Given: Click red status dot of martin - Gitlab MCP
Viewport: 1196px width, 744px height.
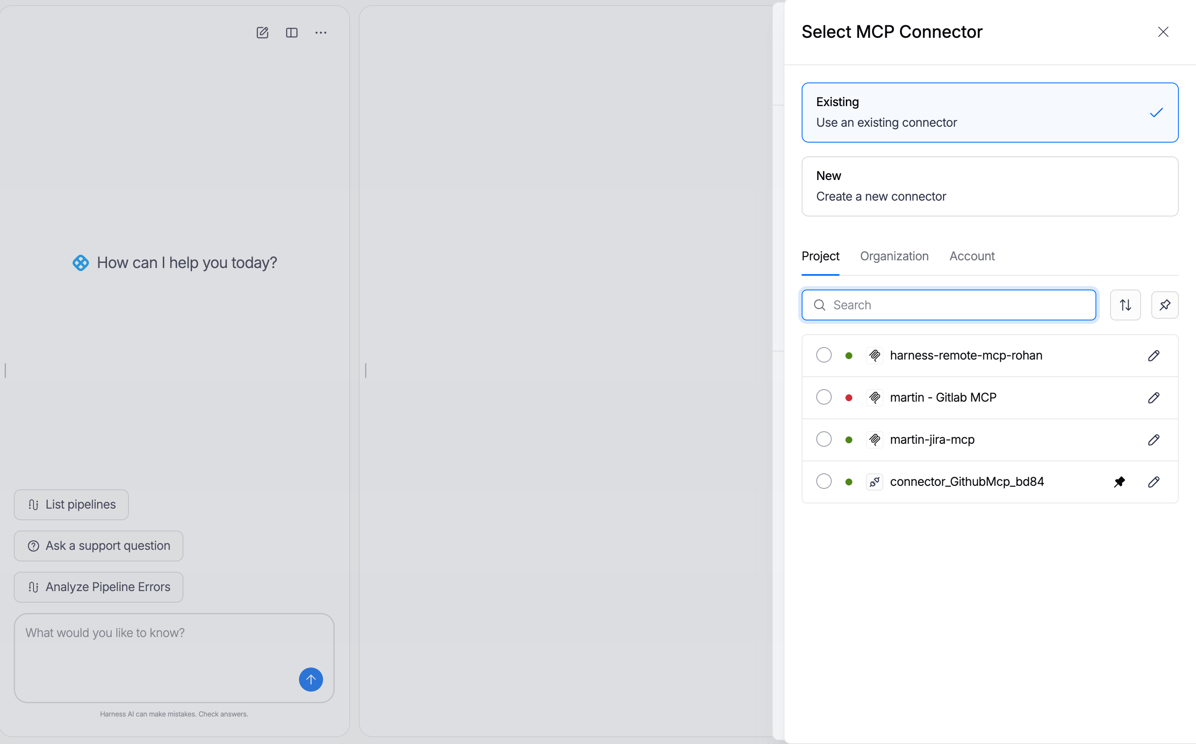Looking at the screenshot, I should point(848,398).
